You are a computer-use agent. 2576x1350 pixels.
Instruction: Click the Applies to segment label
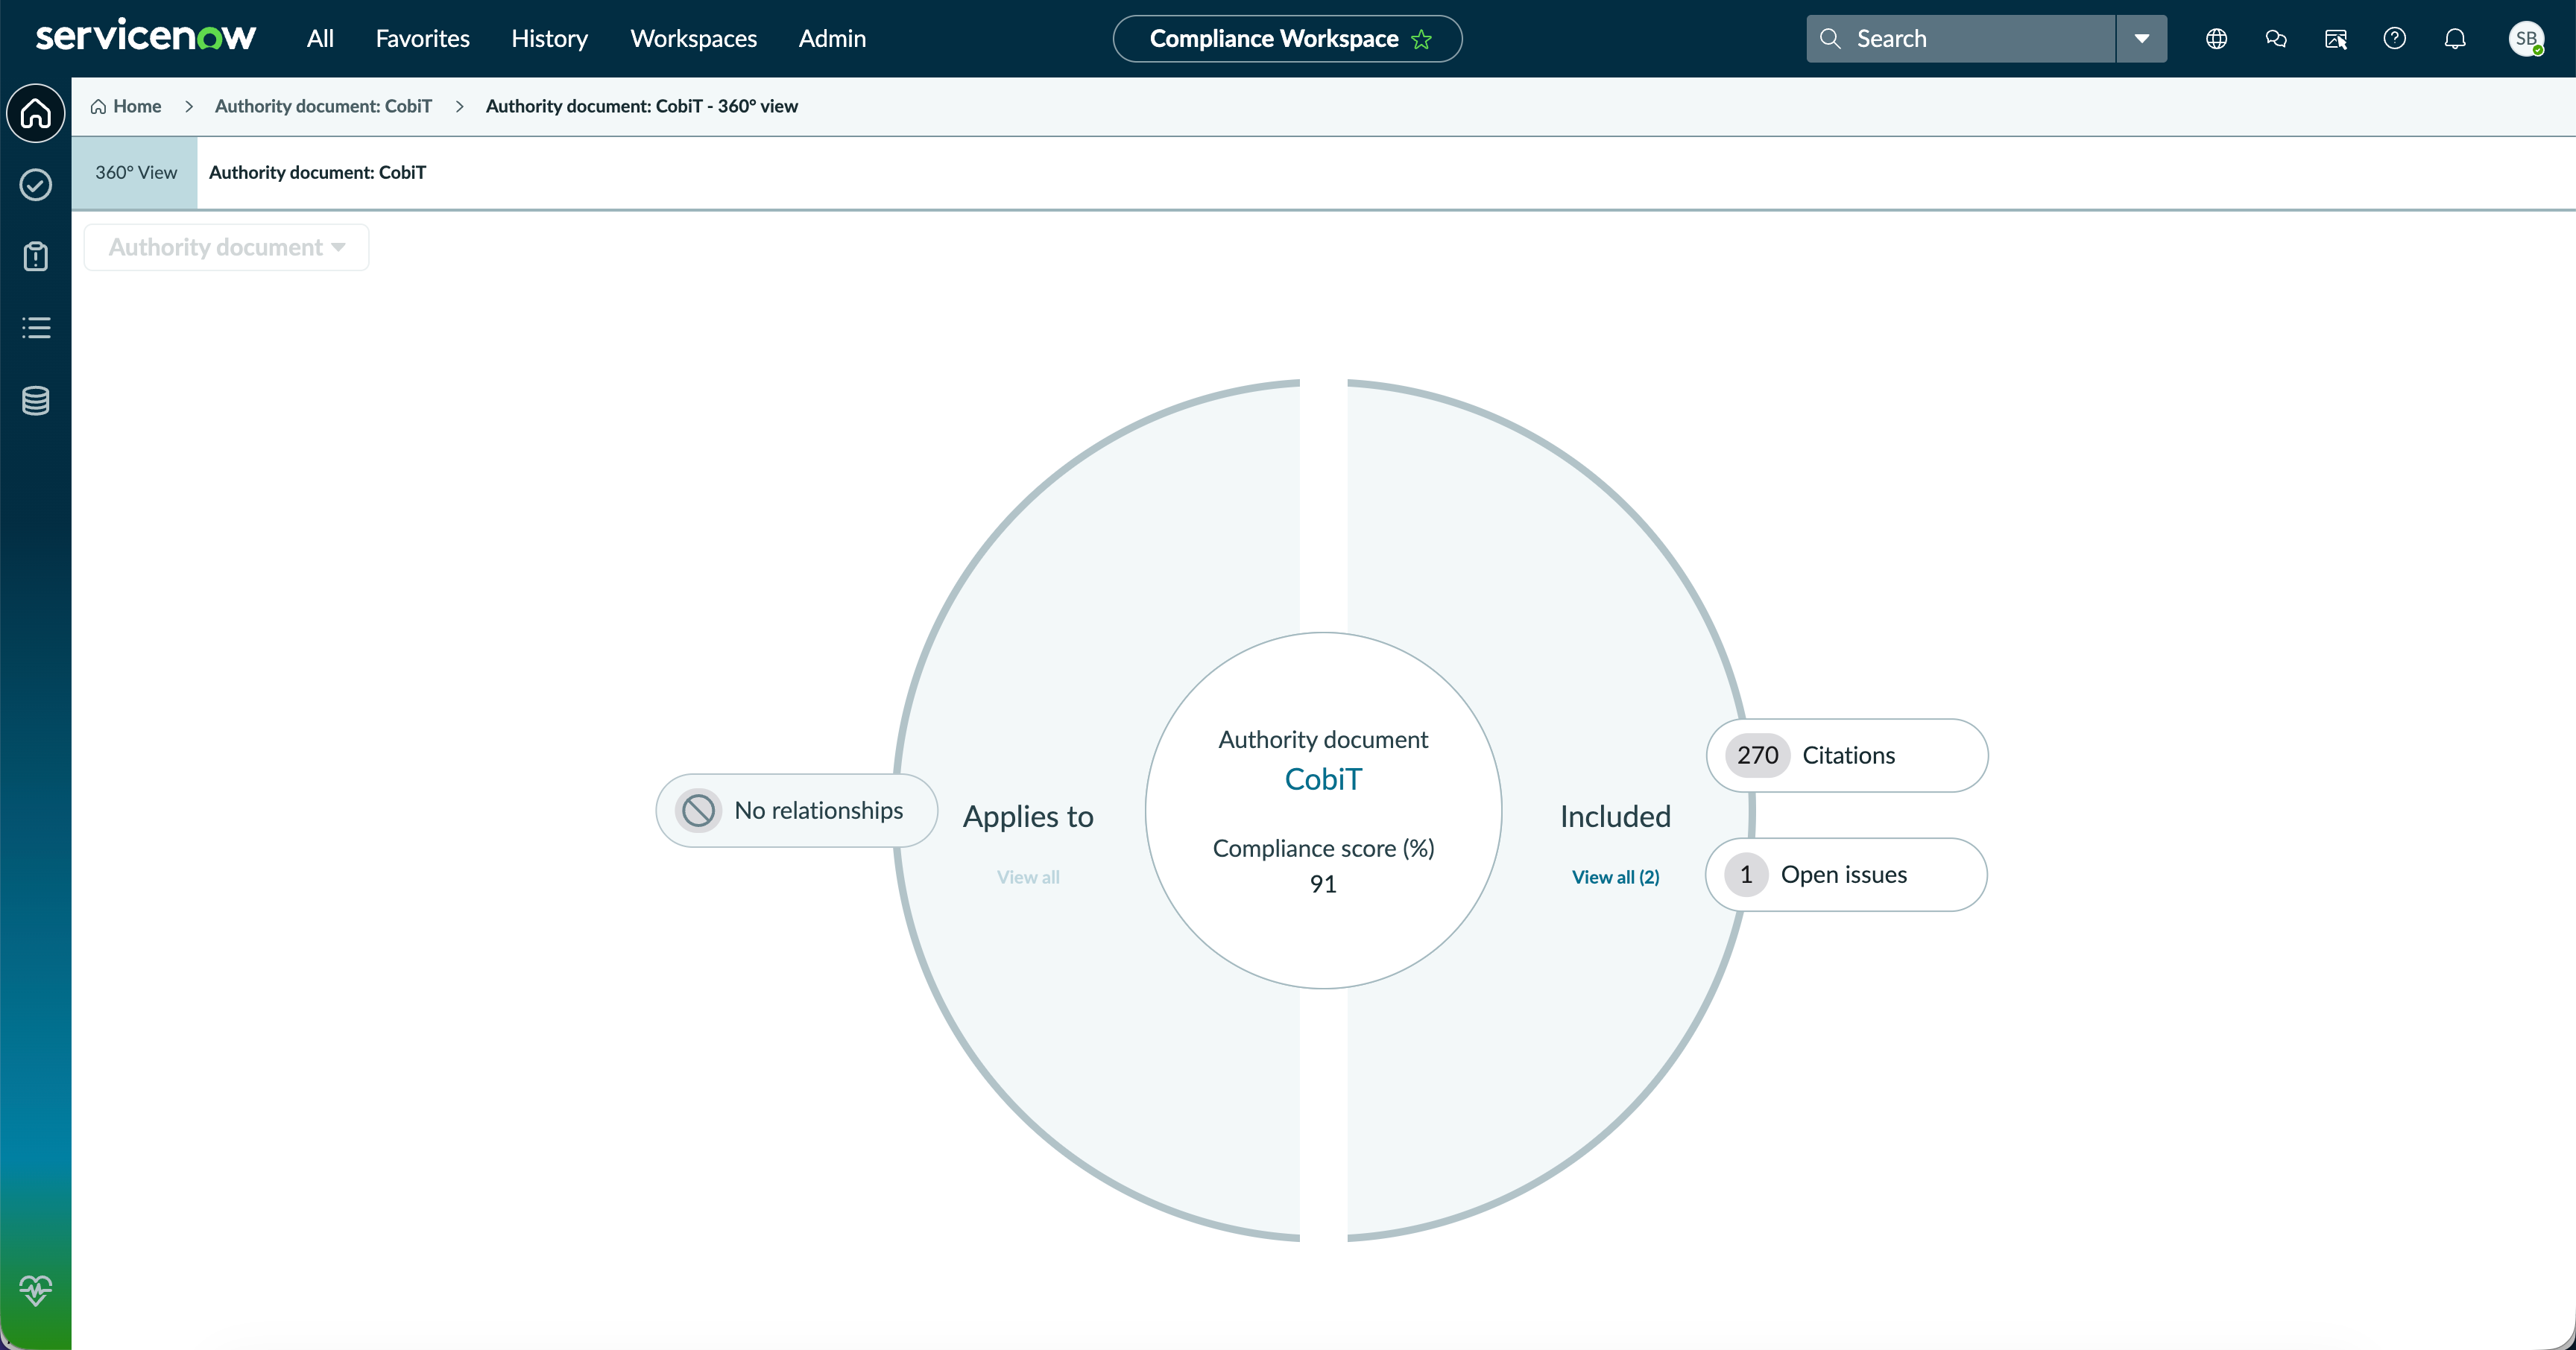click(x=1028, y=817)
